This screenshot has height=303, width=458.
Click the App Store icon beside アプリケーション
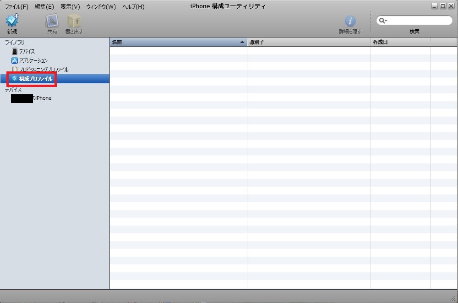14,60
